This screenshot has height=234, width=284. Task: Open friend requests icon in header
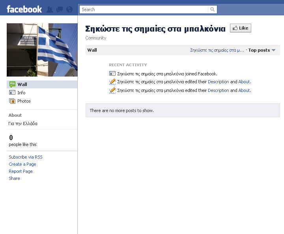pos(50,9)
